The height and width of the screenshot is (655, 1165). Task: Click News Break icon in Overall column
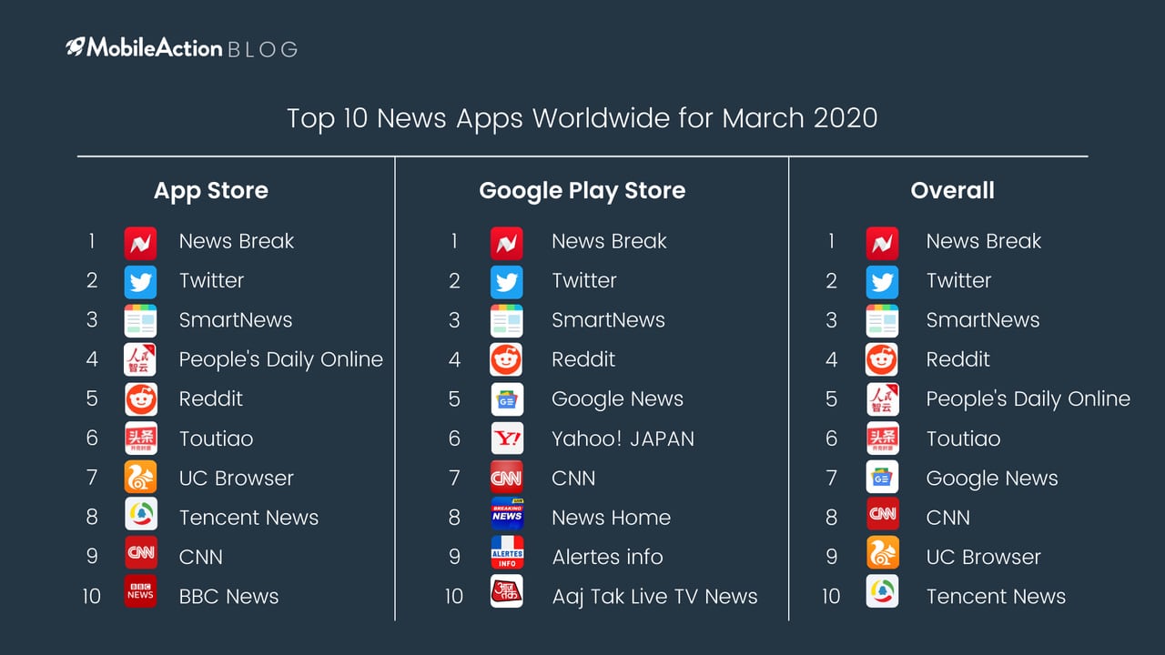882,243
